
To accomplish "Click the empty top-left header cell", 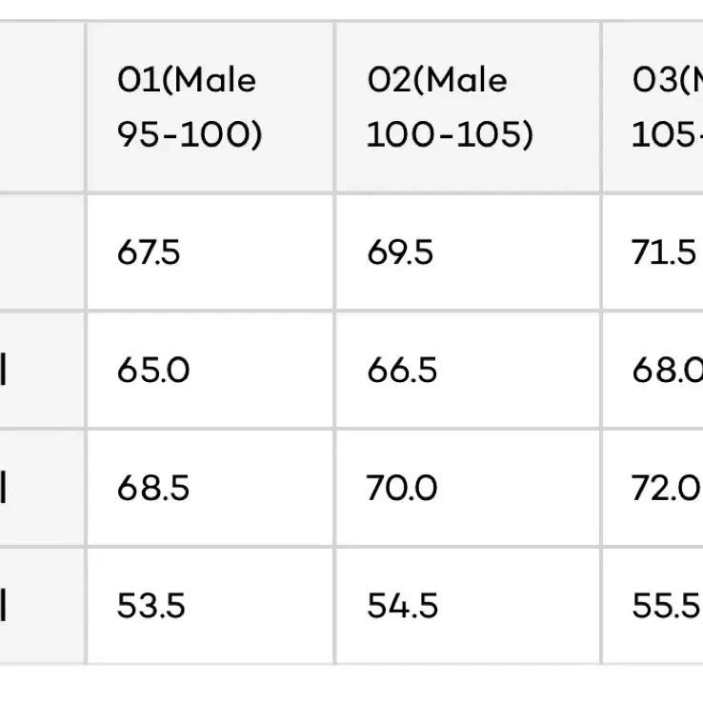I will (42, 107).
